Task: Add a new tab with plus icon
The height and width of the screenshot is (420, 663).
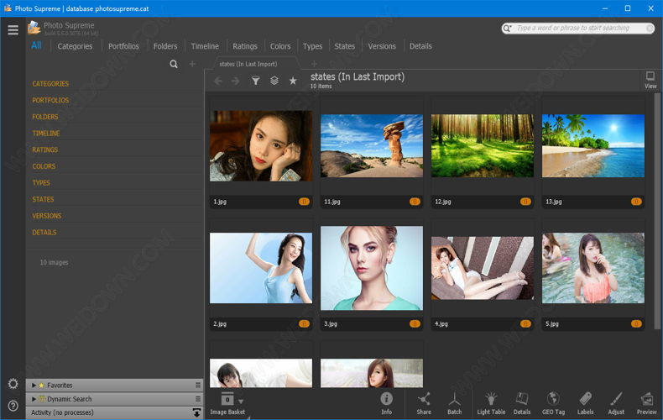Action: coord(314,64)
